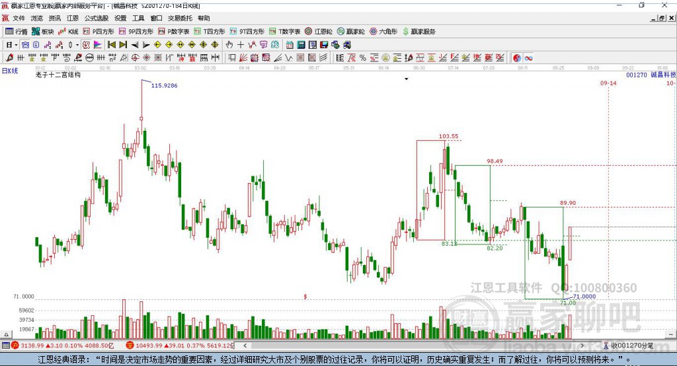The width and height of the screenshot is (677, 366).
Task: Click the table icon at status bar left
Action: pyautogui.click(x=5, y=346)
